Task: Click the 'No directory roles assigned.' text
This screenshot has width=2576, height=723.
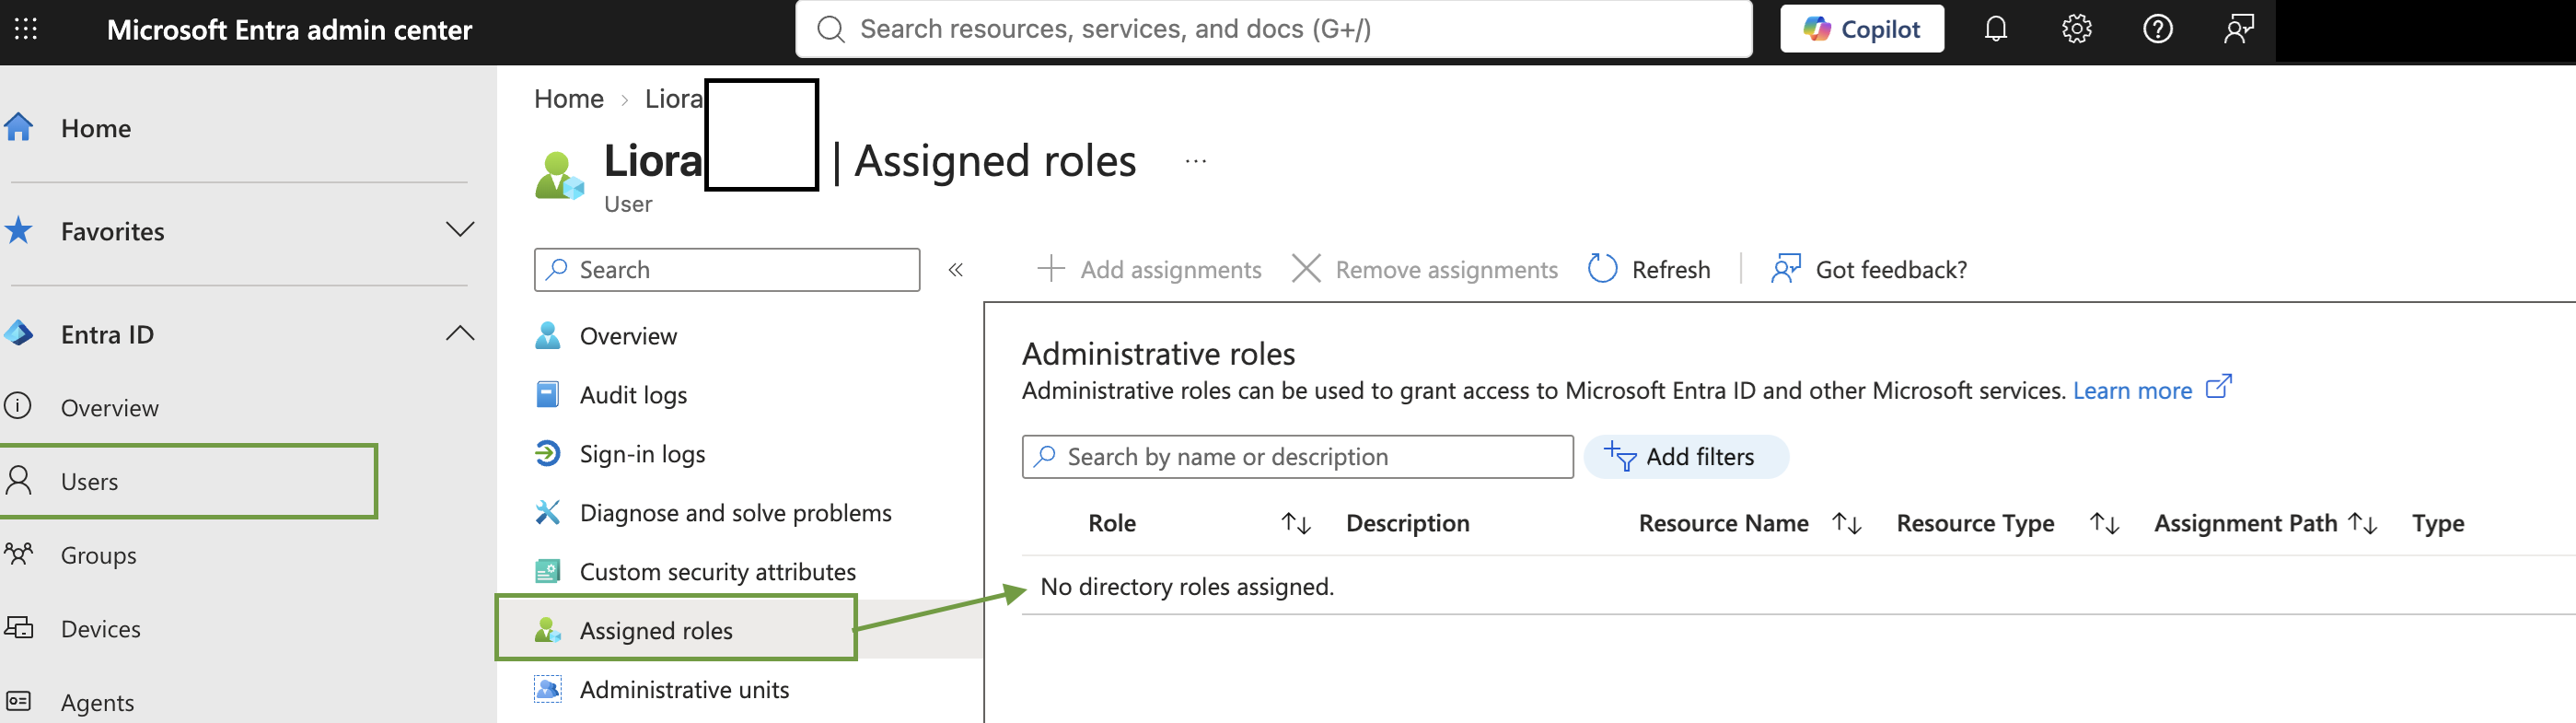Action: (x=1187, y=586)
